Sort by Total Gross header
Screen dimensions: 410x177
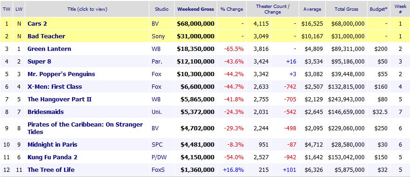click(346, 9)
